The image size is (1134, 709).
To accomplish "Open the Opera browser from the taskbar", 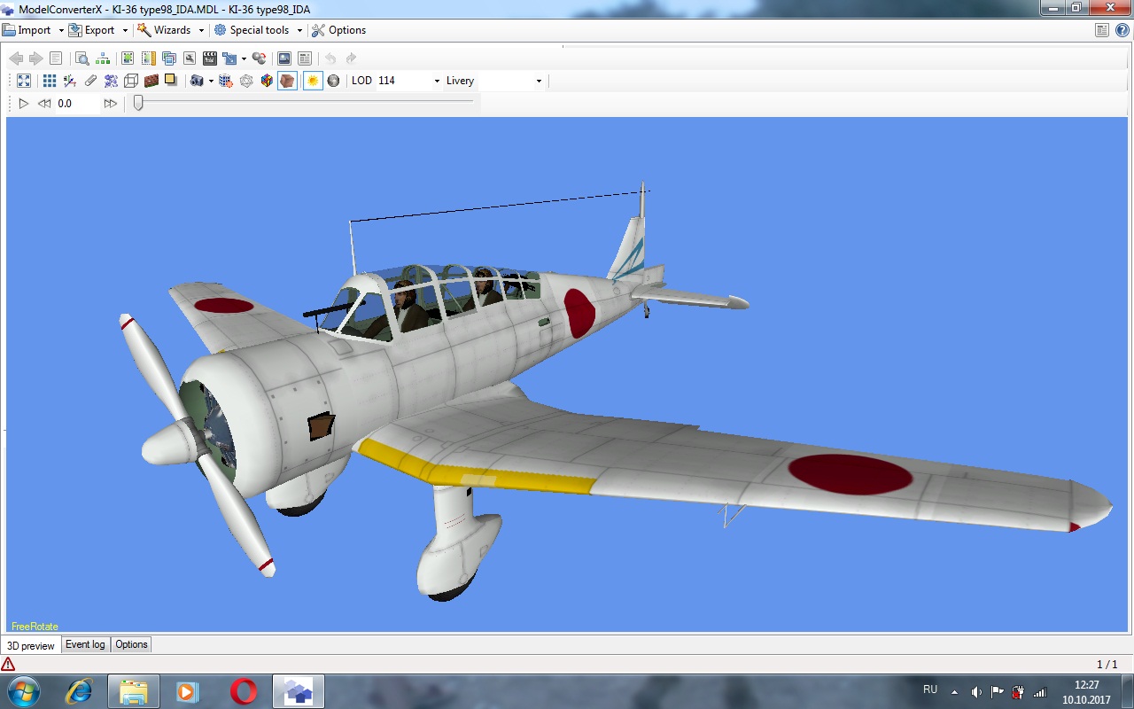I will [244, 691].
